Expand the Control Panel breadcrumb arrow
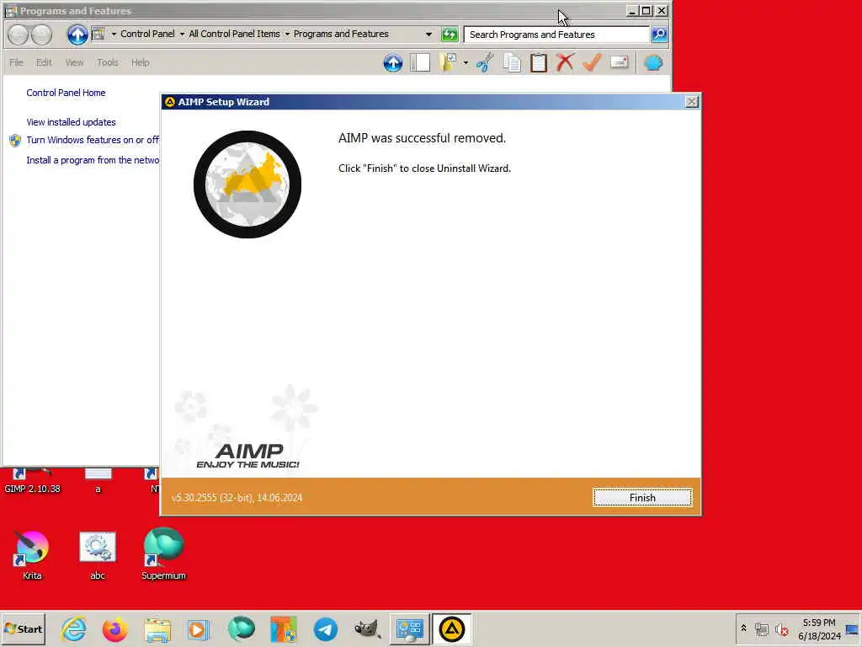The image size is (862, 647). (182, 34)
